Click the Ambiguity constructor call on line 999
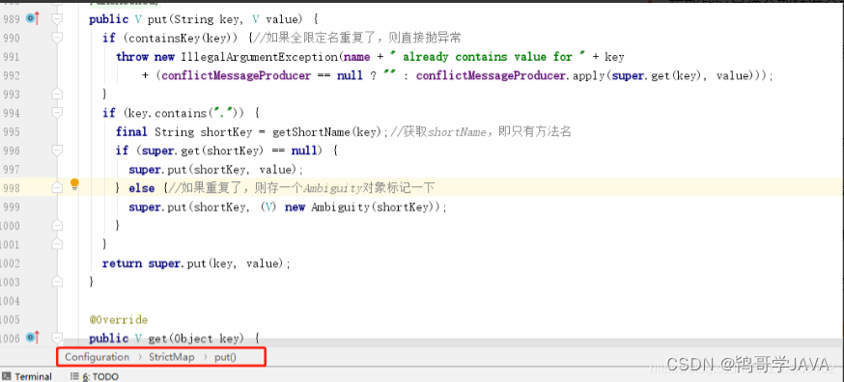 377,207
